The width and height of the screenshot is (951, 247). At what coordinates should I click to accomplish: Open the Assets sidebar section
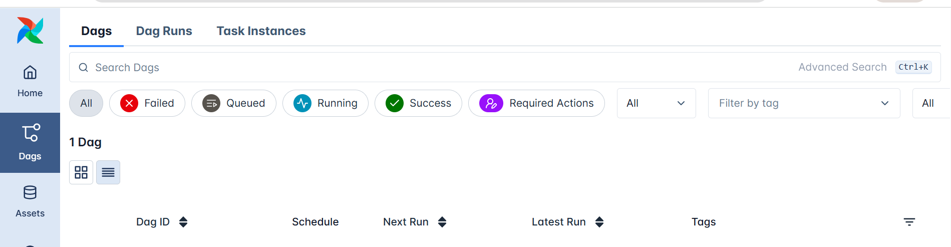(x=30, y=201)
